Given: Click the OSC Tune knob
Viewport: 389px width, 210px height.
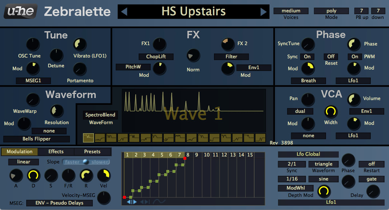Looking at the screenshot, I should pos(33,45).
